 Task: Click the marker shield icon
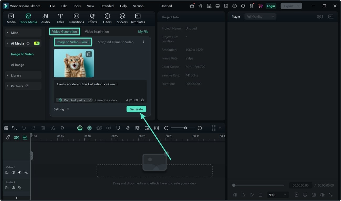pos(118,128)
